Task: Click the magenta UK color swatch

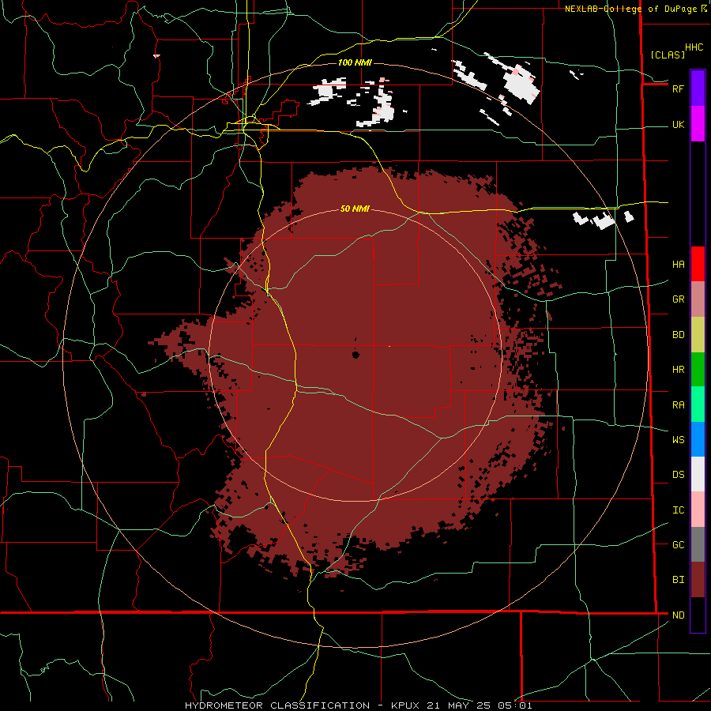Action: (x=698, y=124)
